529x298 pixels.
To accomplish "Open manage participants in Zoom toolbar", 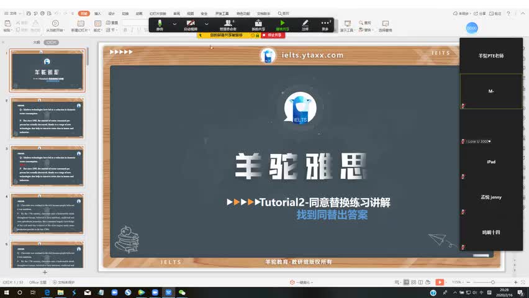I will pos(228,25).
